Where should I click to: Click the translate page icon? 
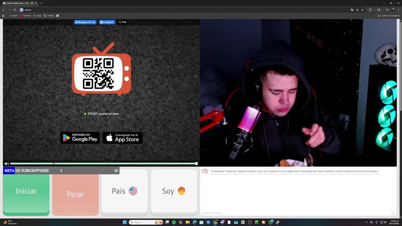tap(352, 10)
